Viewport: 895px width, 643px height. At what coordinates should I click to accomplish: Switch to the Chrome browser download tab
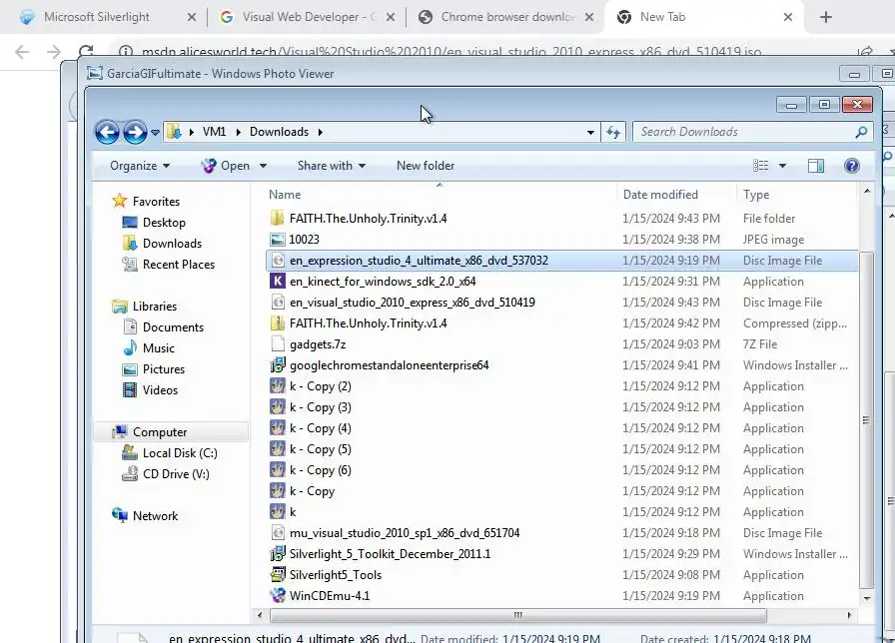point(505,17)
